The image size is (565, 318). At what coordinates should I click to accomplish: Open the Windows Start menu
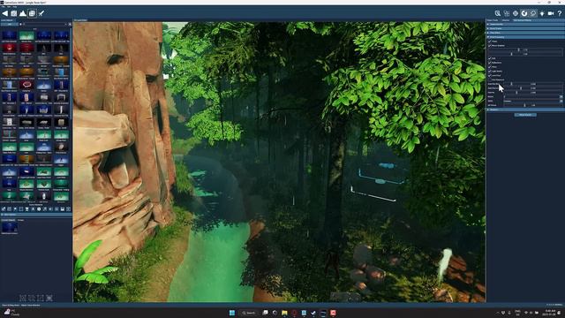click(231, 313)
